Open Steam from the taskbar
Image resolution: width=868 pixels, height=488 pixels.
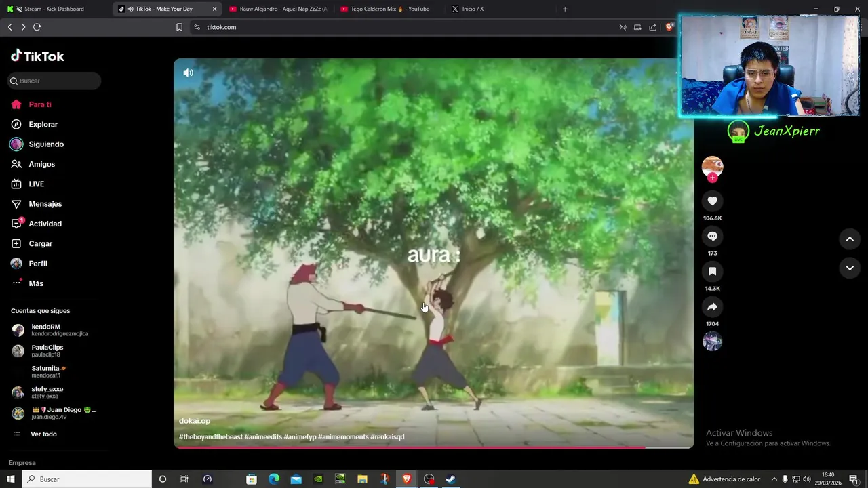tap(450, 479)
